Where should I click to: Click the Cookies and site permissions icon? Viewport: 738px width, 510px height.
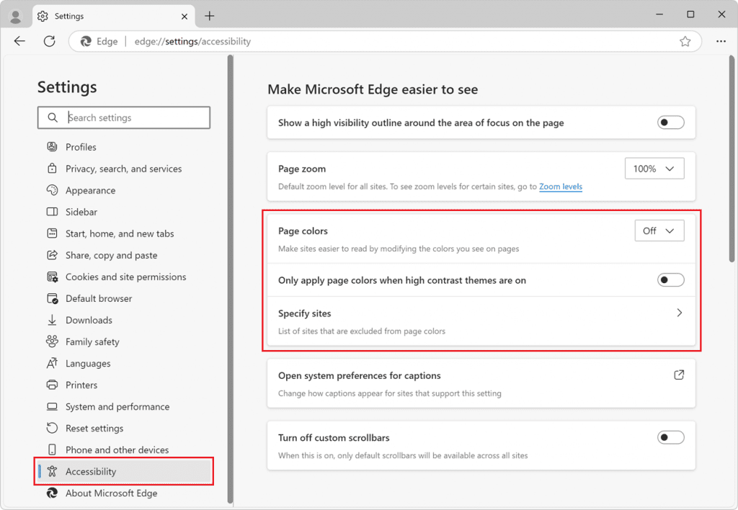(52, 277)
